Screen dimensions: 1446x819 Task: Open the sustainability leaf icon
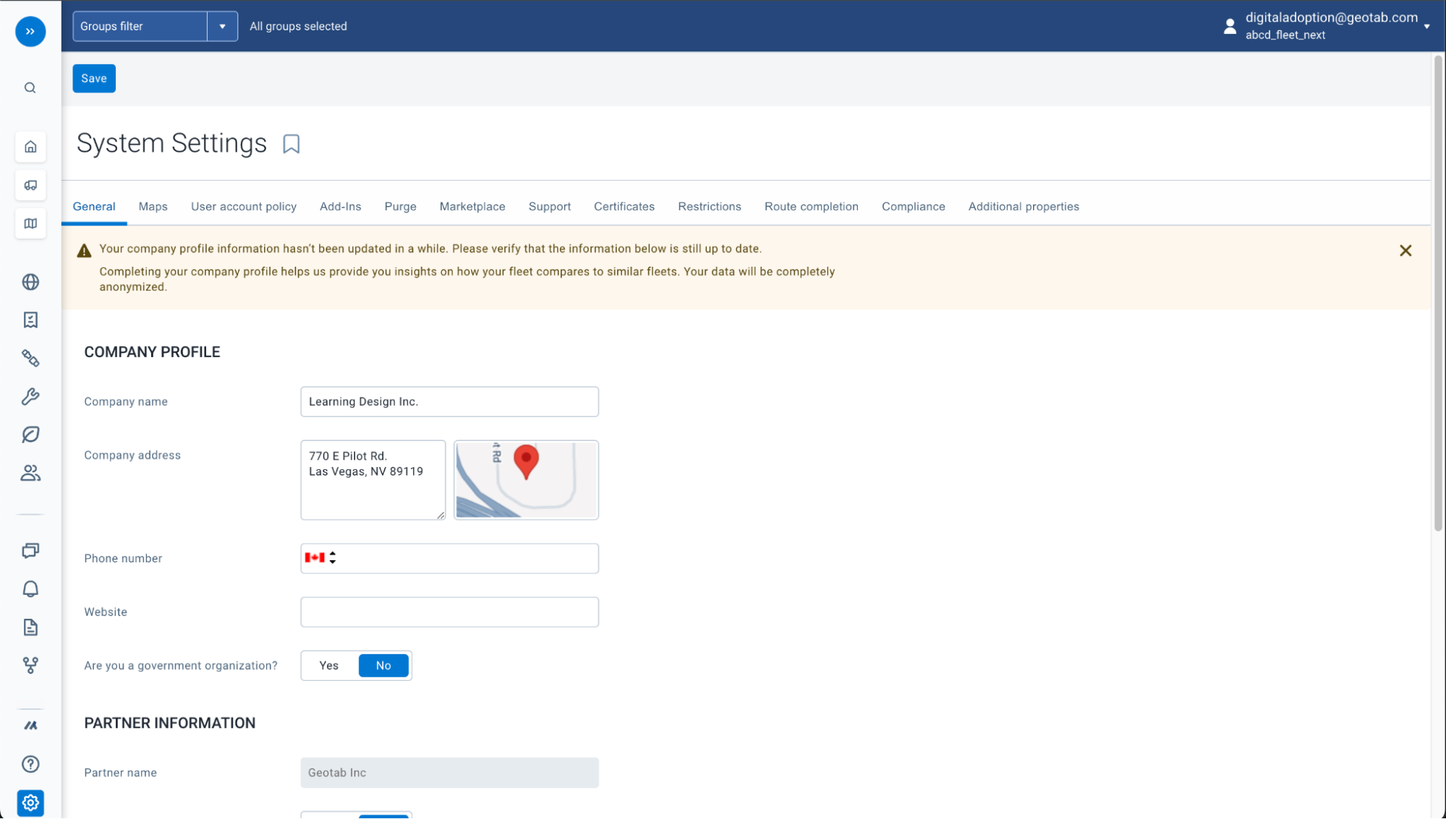[30, 434]
